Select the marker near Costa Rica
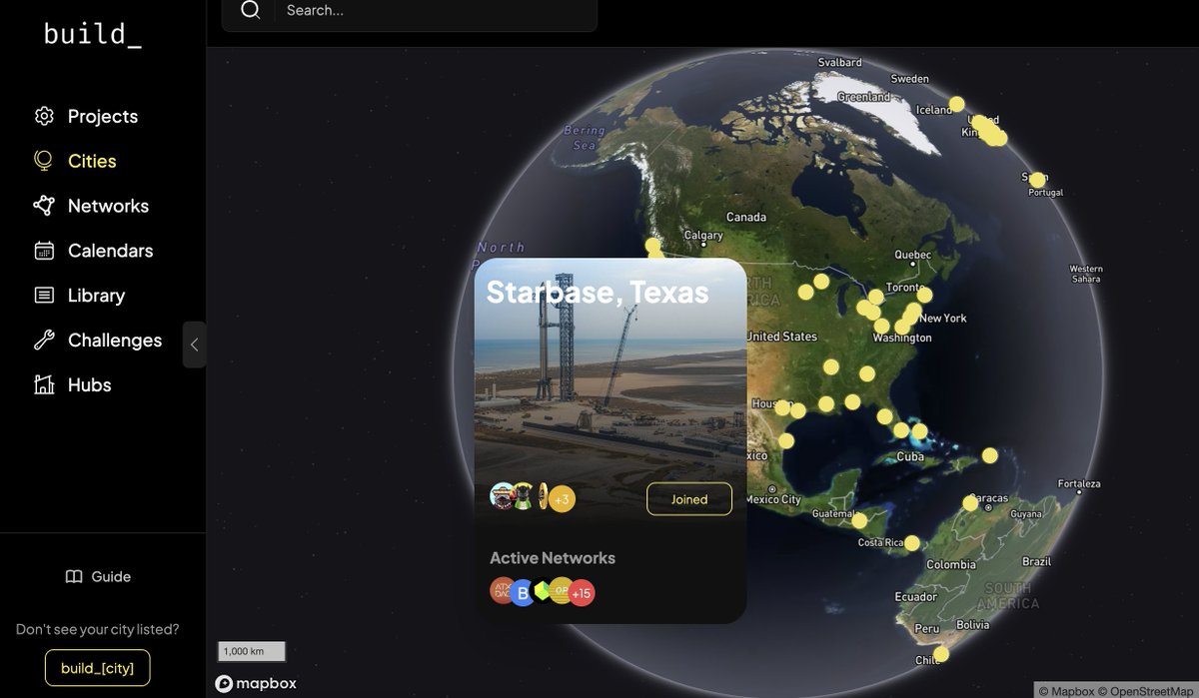 click(912, 543)
